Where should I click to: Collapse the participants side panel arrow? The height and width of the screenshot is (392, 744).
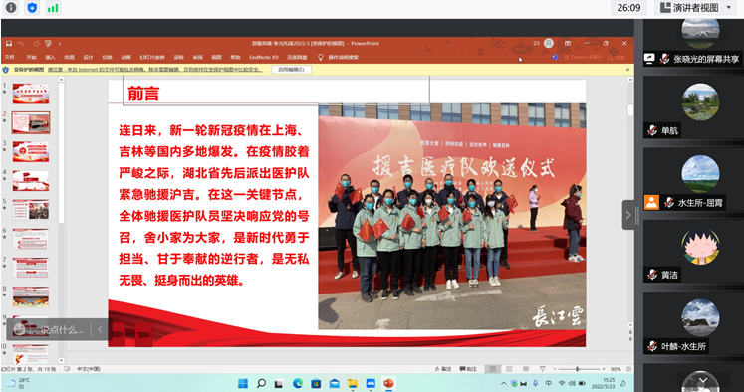[x=628, y=215]
